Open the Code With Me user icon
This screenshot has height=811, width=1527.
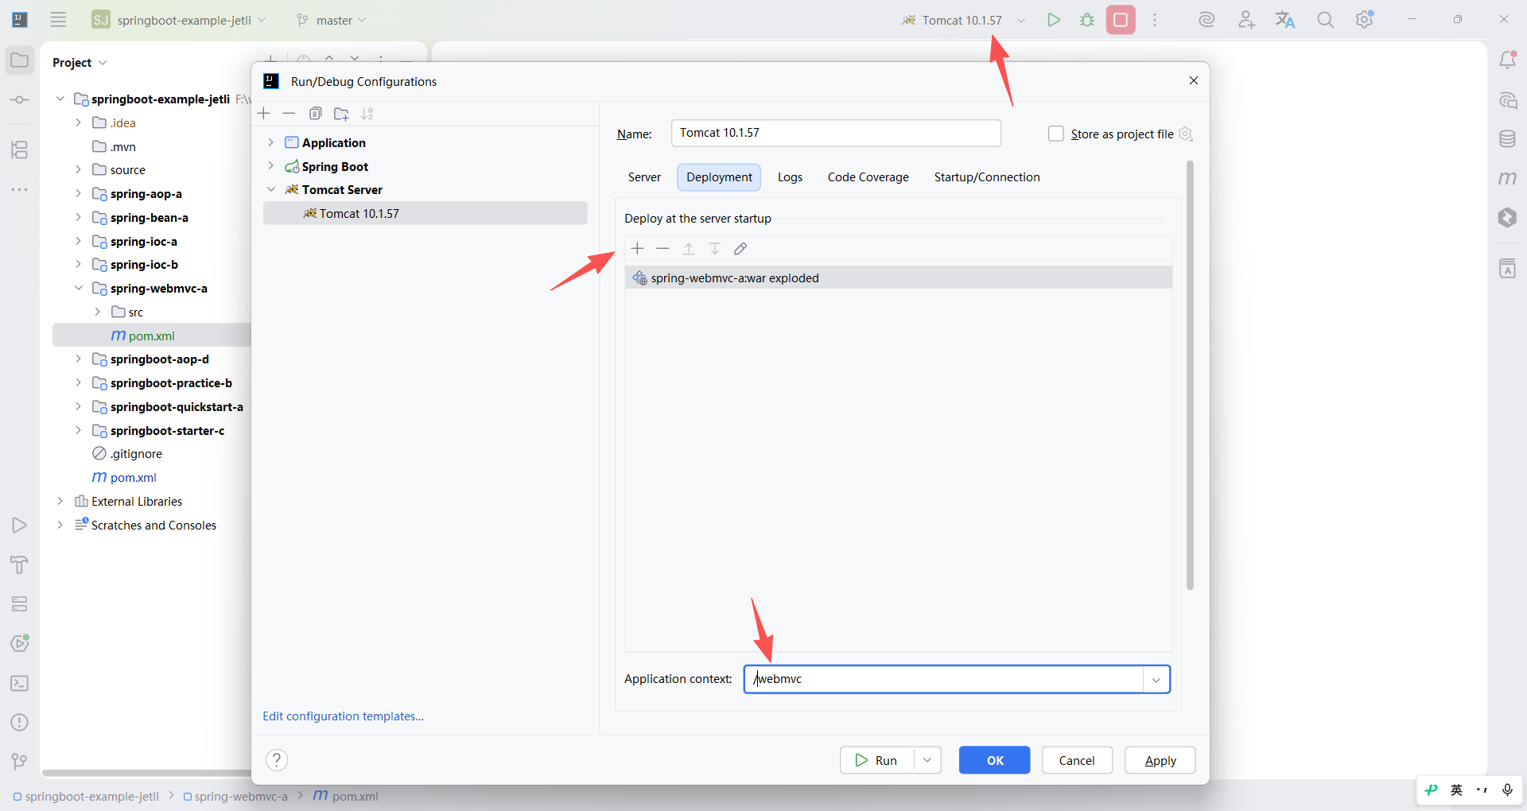(x=1246, y=20)
